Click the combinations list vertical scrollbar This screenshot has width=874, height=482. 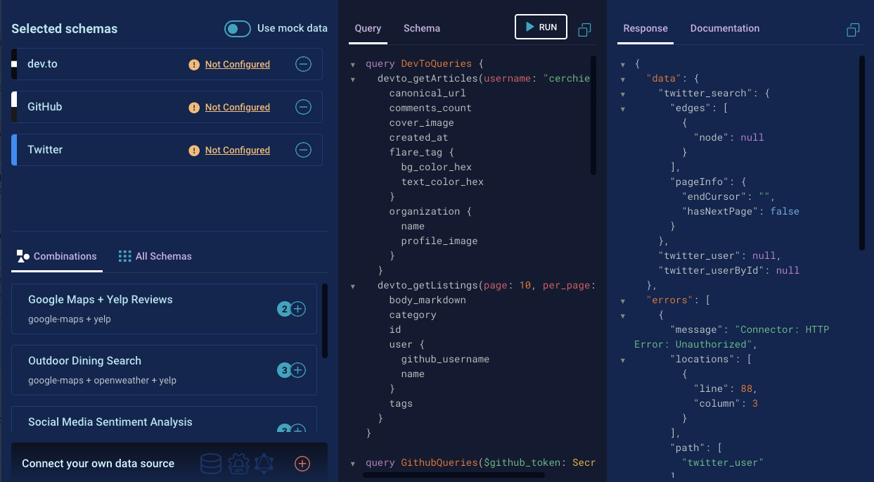click(x=324, y=321)
